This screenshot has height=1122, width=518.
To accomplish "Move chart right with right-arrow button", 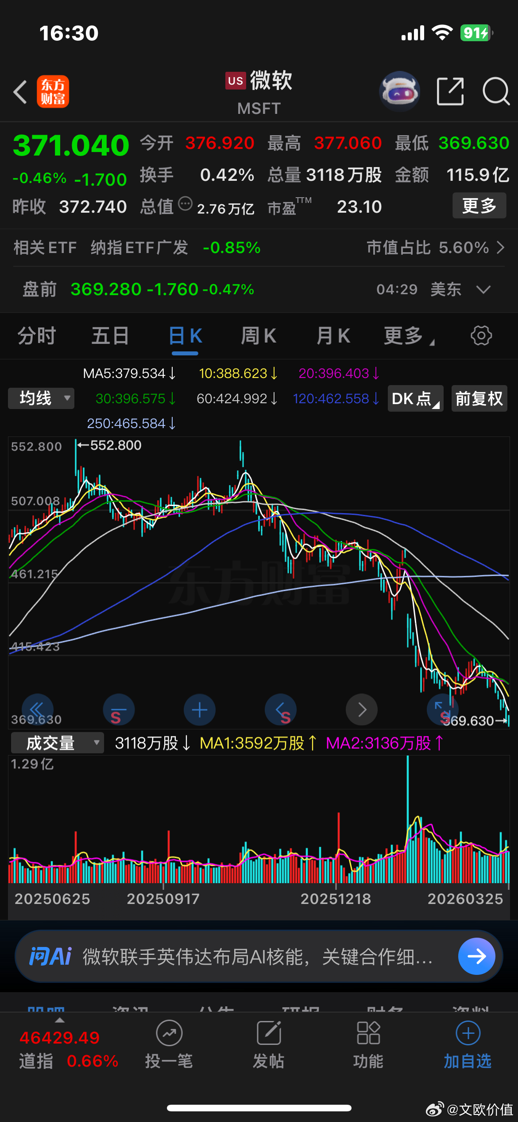I will [362, 709].
